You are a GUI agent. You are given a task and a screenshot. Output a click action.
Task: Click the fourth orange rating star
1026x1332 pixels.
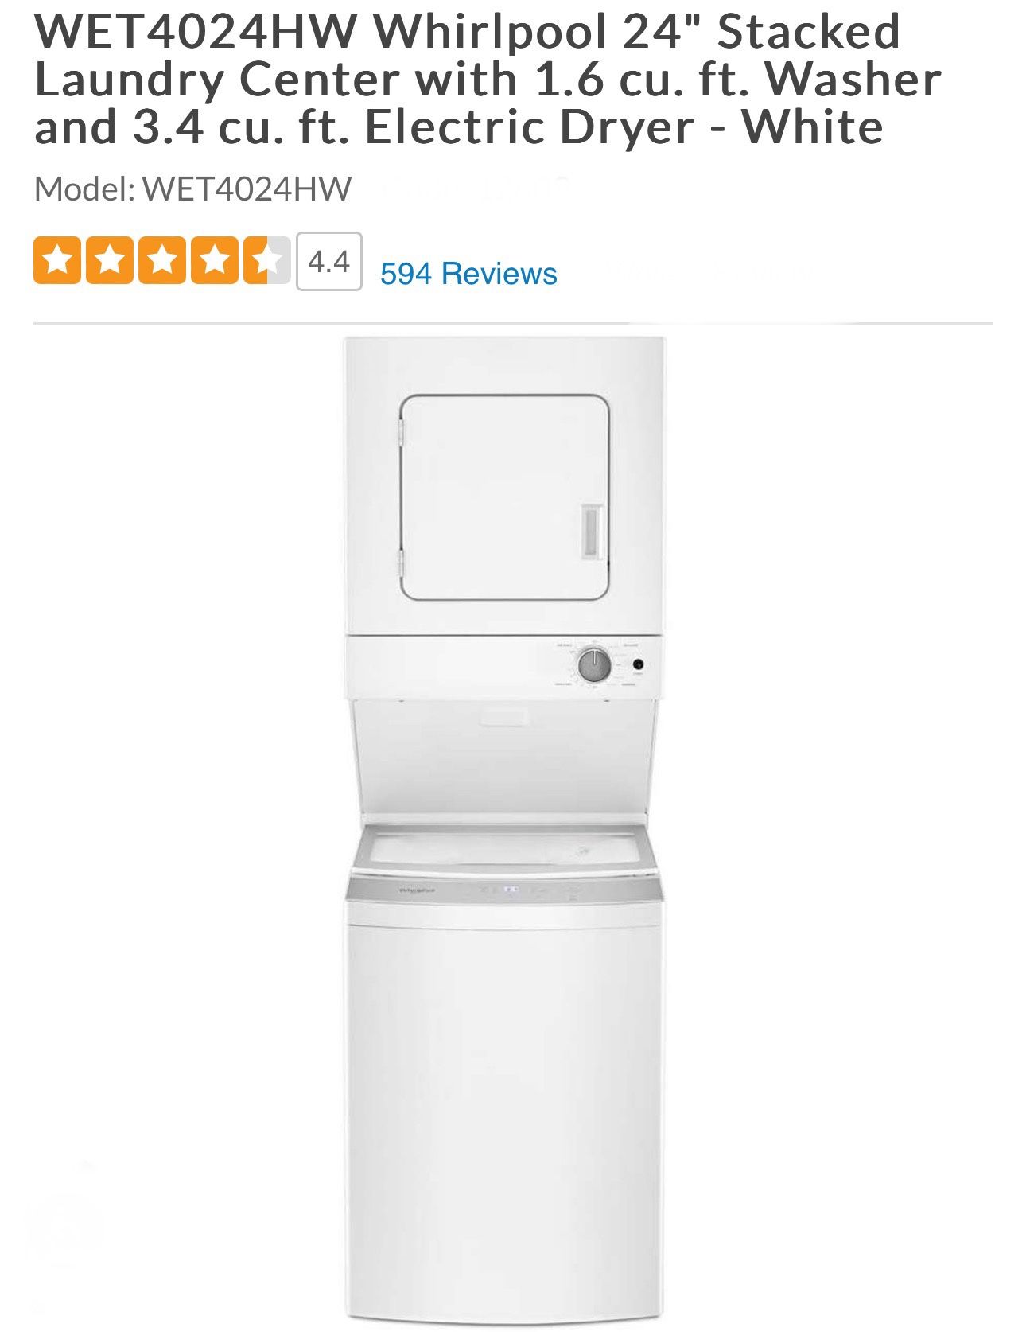pyautogui.click(x=215, y=260)
